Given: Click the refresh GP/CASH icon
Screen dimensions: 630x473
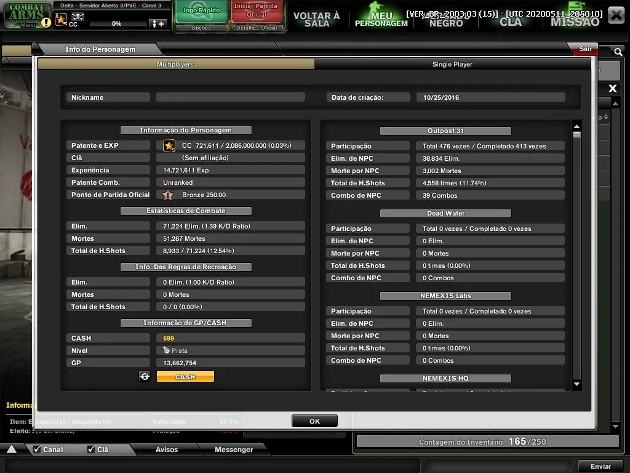Looking at the screenshot, I should pyautogui.click(x=145, y=376).
